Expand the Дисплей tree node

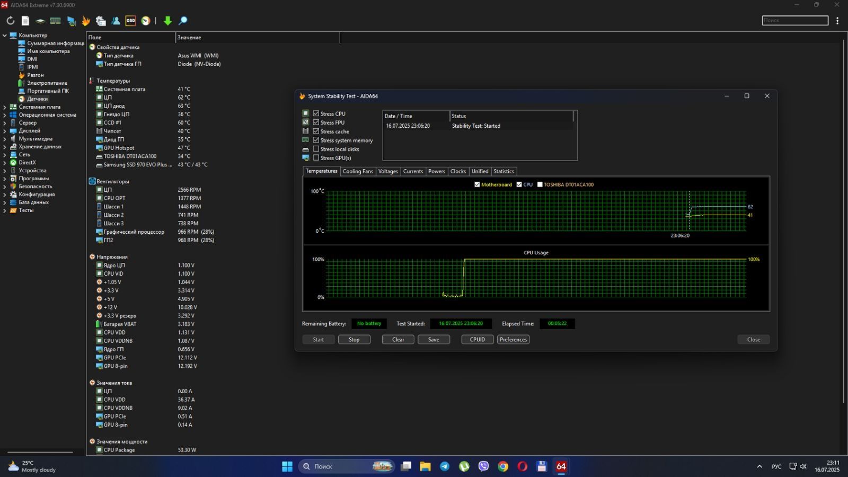4,131
